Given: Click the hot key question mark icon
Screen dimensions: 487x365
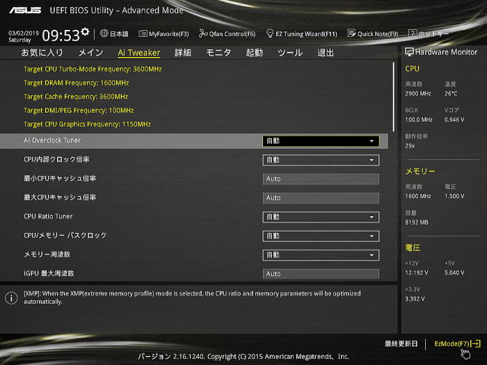Looking at the screenshot, I should coord(413,33).
